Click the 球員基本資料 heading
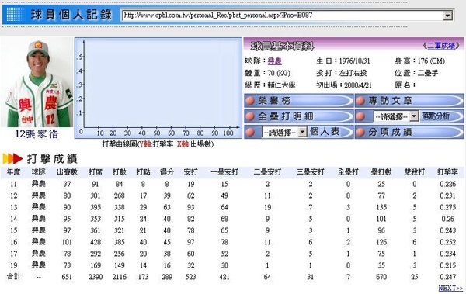Screen dimensions: 466x294 click(282, 46)
